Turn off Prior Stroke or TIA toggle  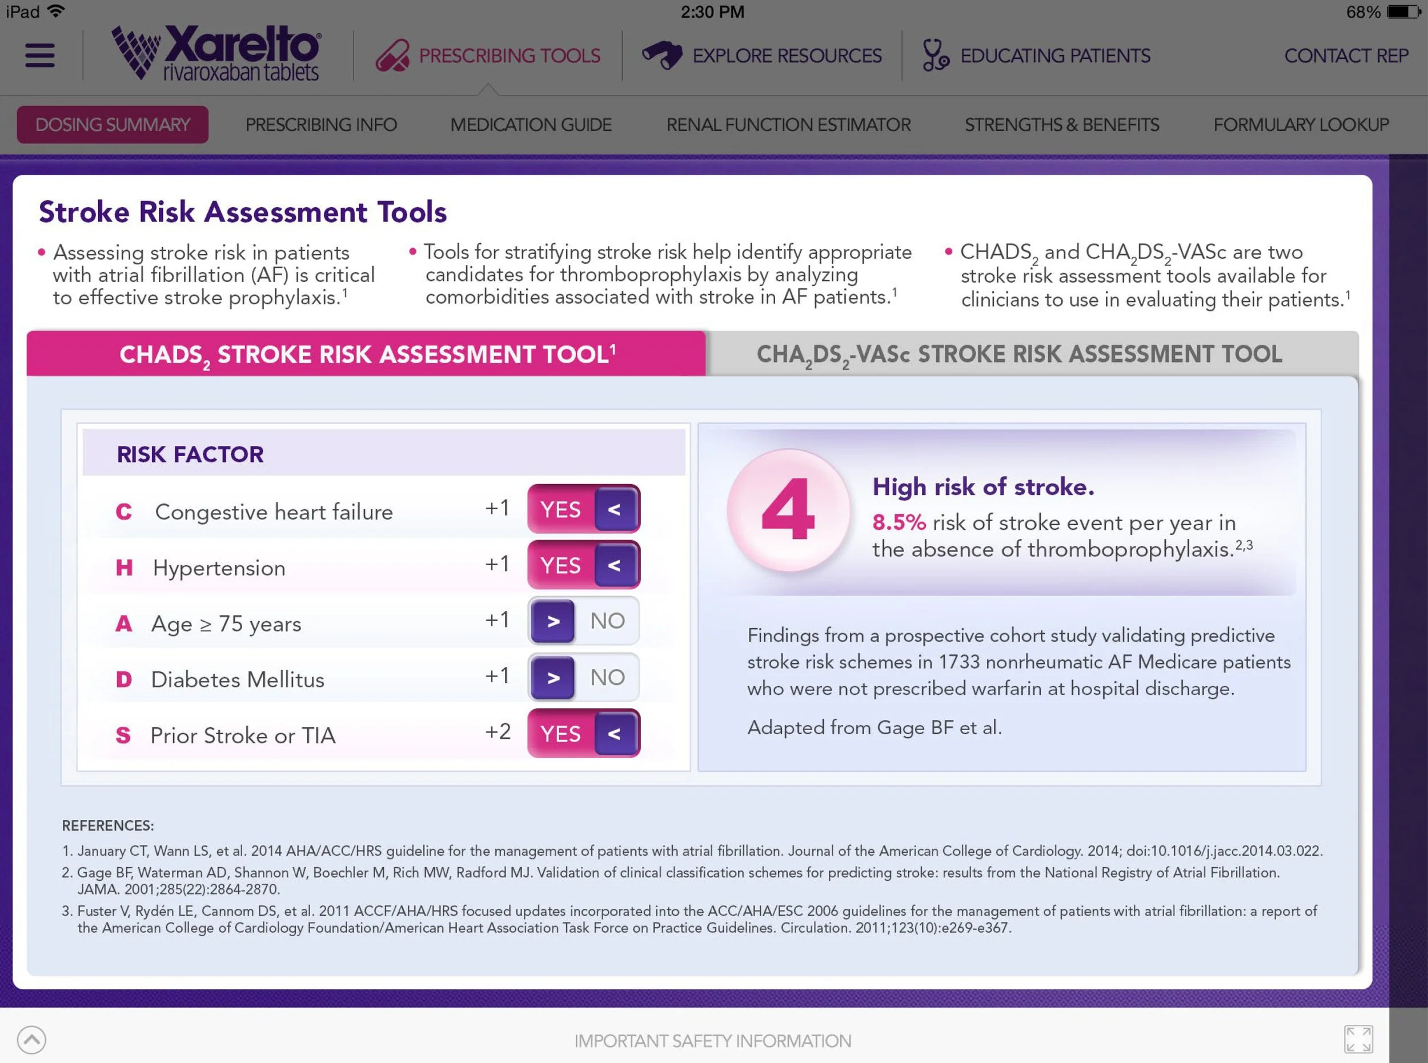(583, 734)
